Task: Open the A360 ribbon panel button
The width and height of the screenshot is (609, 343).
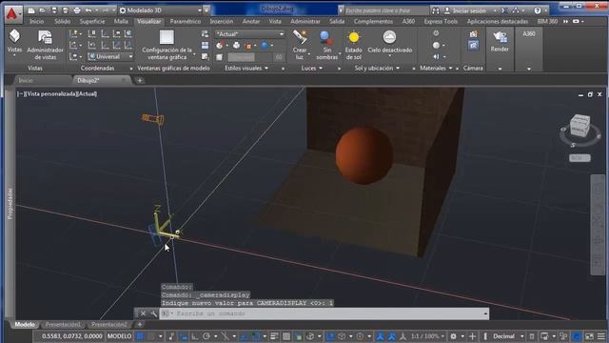Action: click(529, 34)
